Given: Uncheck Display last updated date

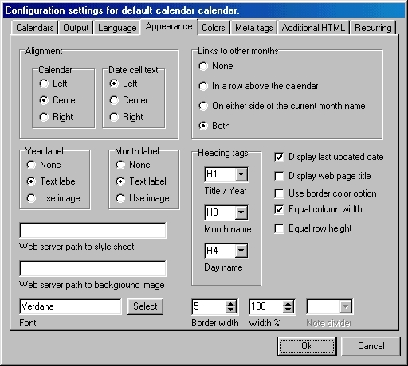Looking at the screenshot, I should 279,157.
